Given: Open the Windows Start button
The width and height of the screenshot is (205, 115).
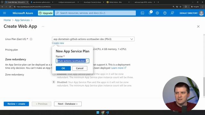Looking at the screenshot, I should click(98, 112).
